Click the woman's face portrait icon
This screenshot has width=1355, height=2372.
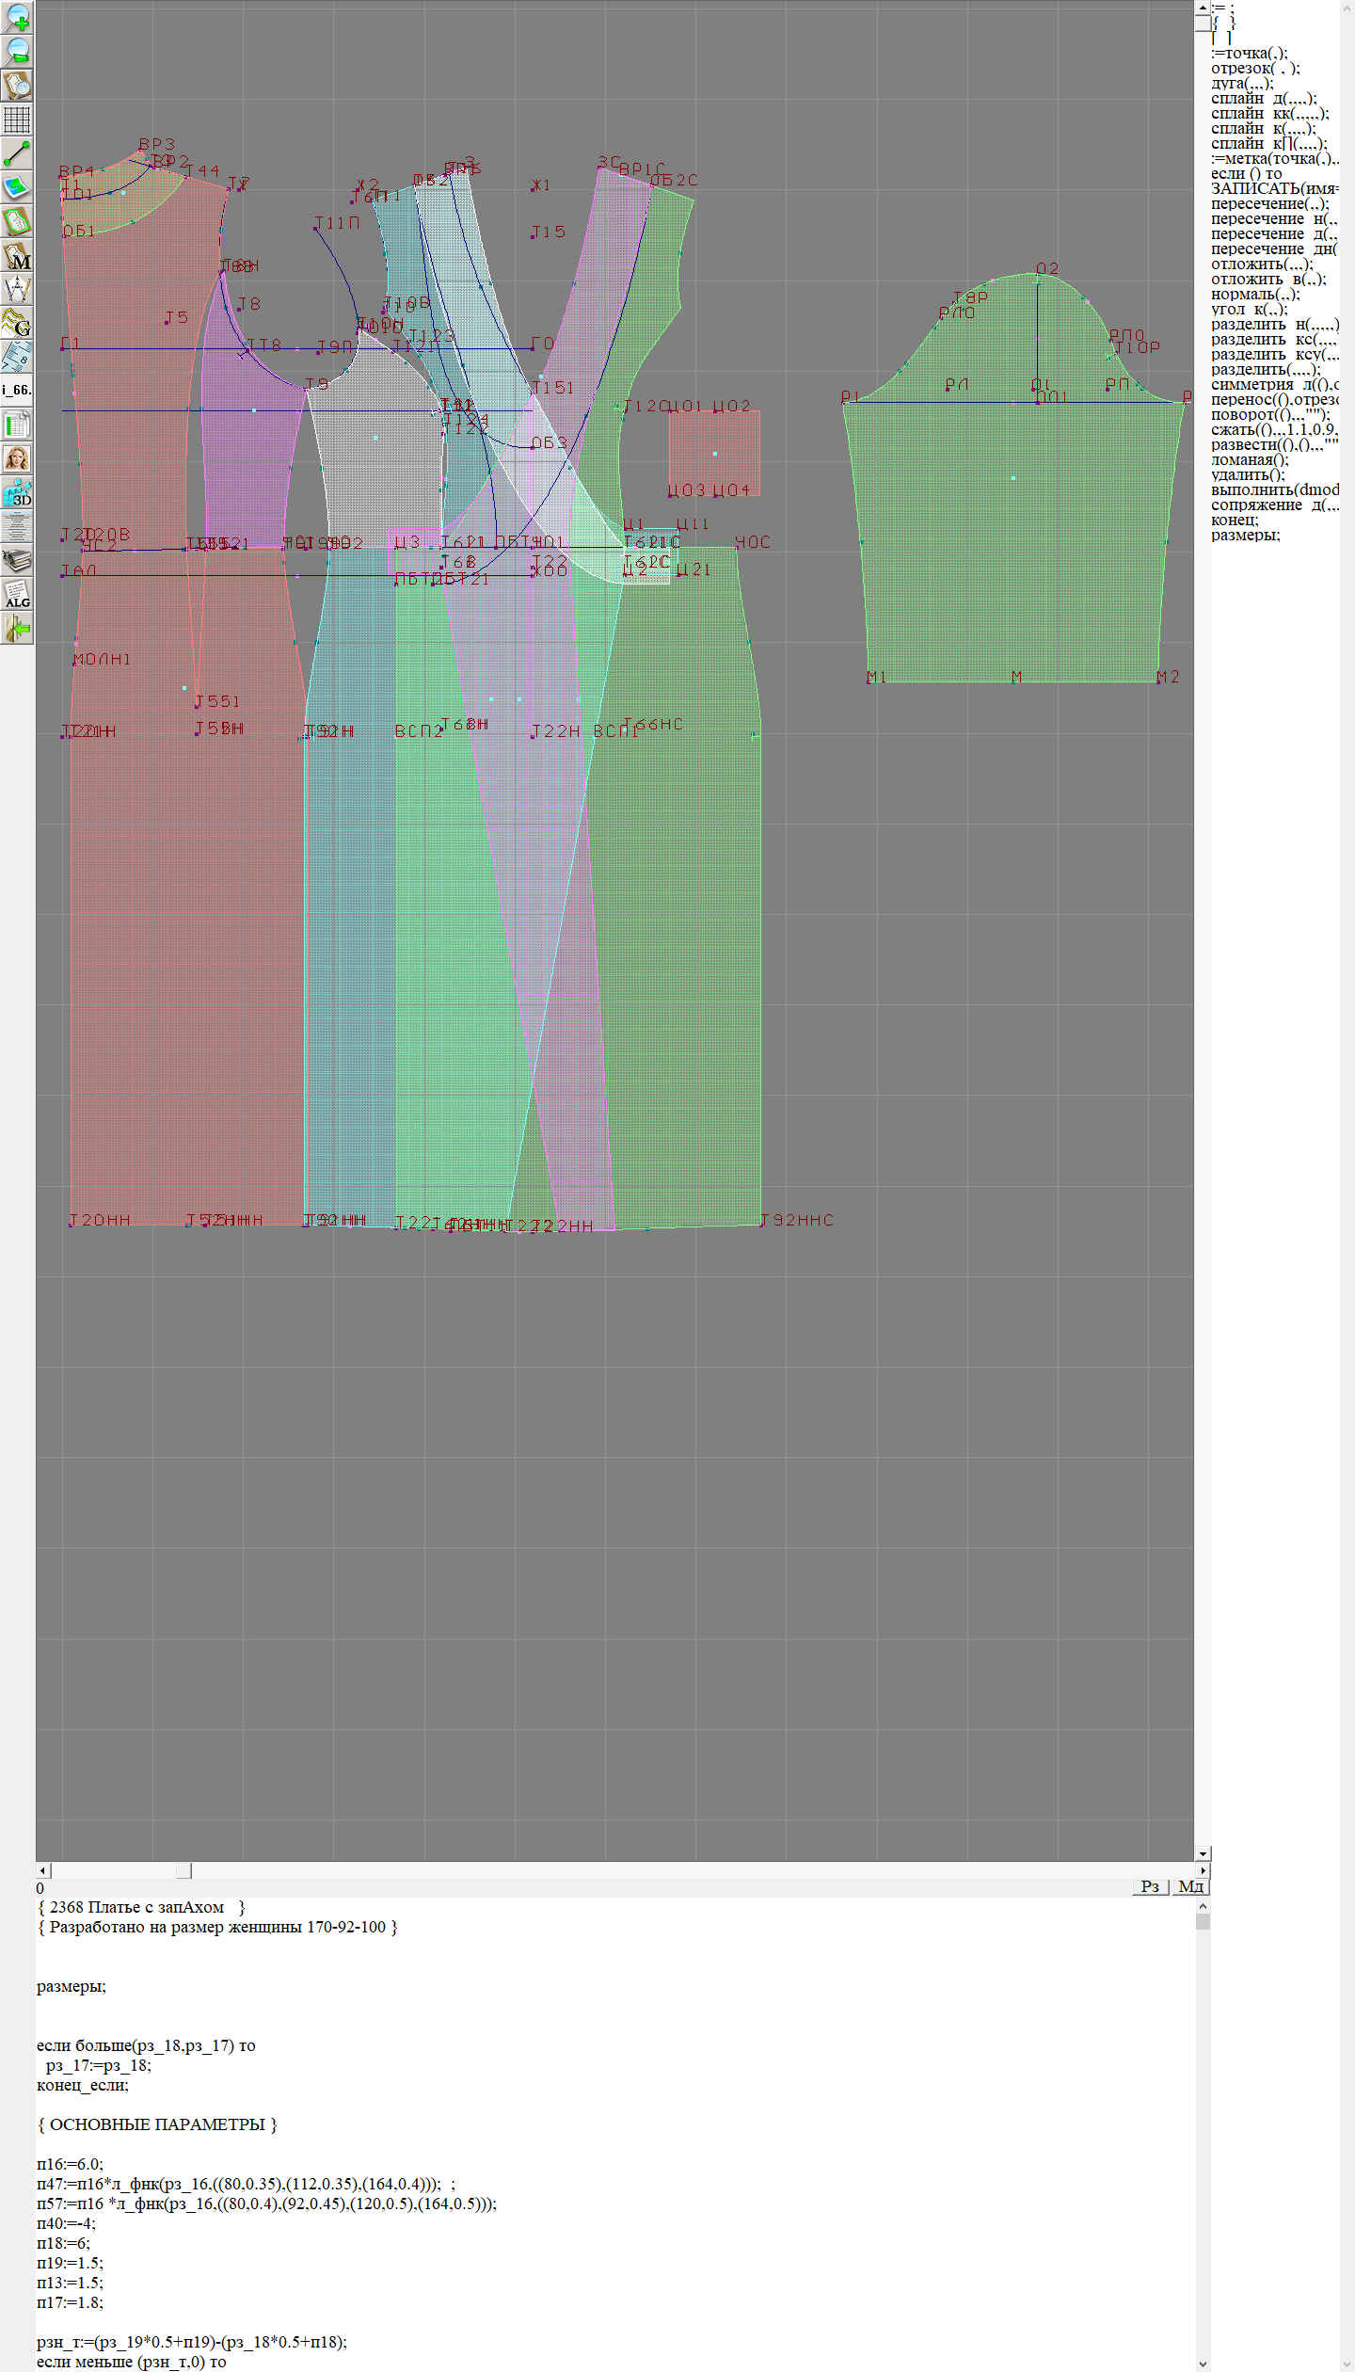[x=17, y=458]
